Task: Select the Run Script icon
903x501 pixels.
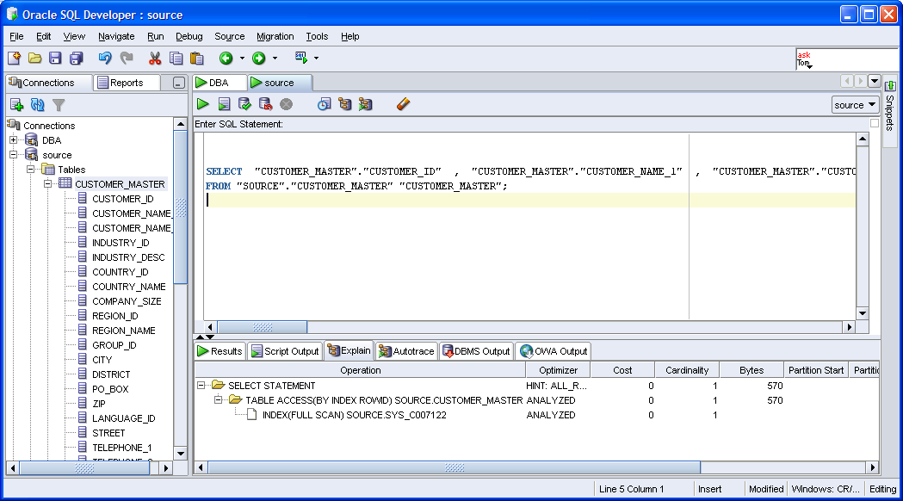Action: coord(225,103)
